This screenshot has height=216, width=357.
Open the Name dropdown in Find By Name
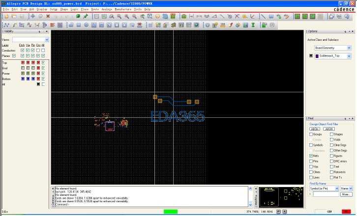point(351,189)
